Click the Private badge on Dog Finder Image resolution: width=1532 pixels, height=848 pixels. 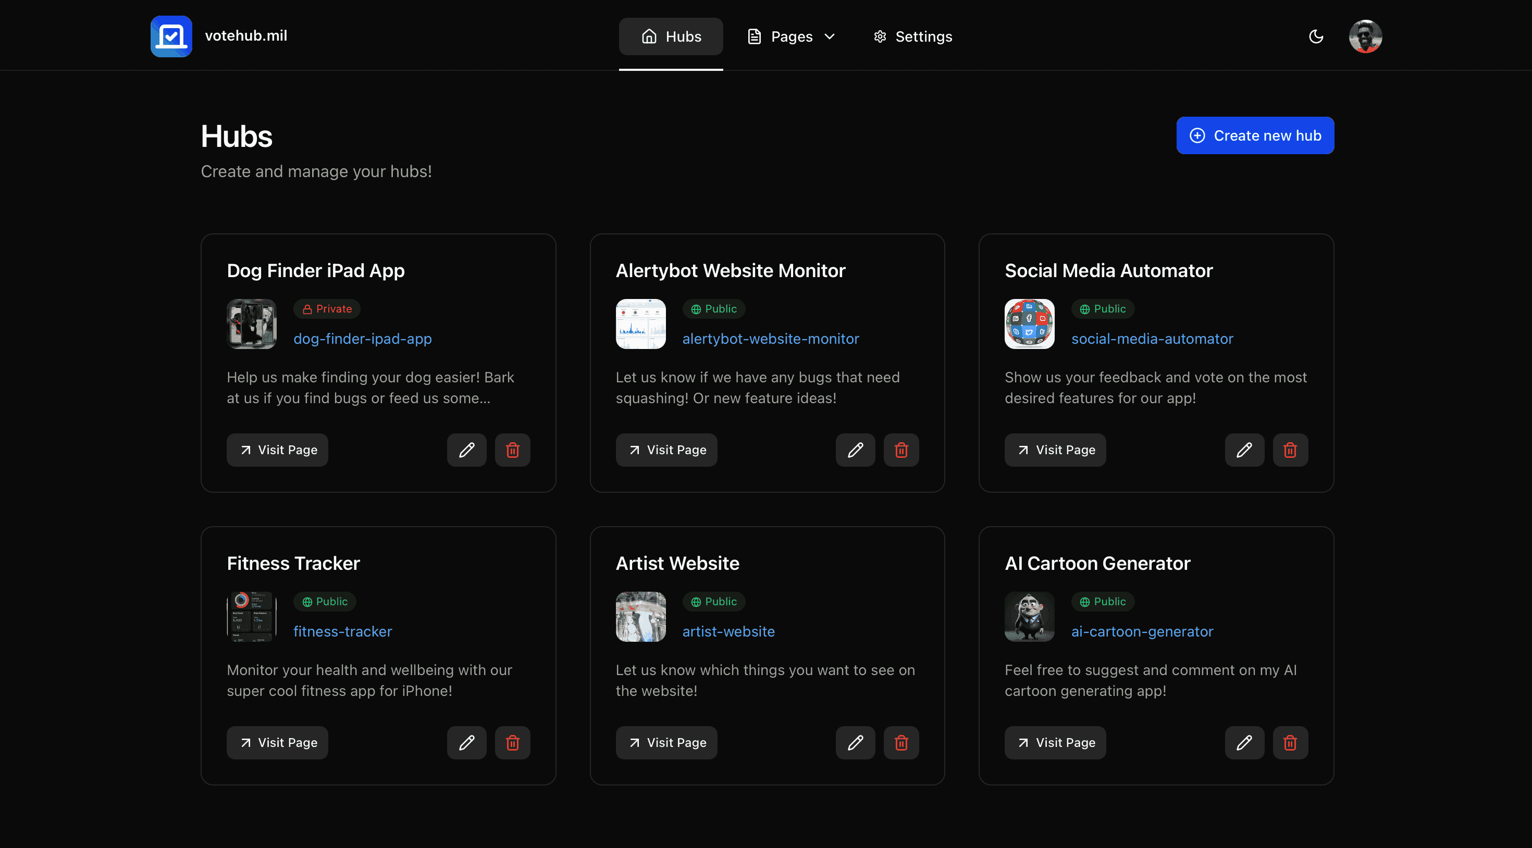click(x=327, y=309)
